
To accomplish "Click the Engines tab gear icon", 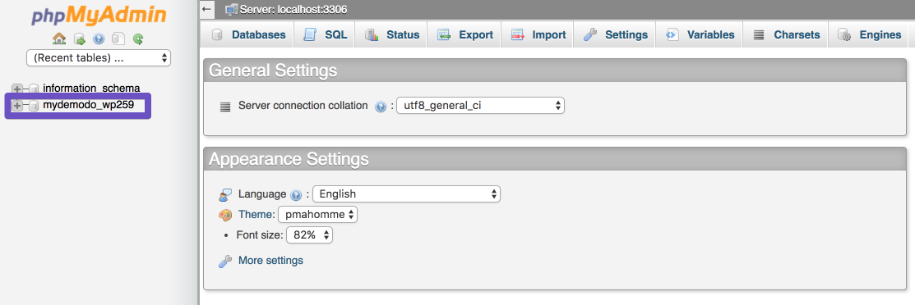I will point(844,35).
